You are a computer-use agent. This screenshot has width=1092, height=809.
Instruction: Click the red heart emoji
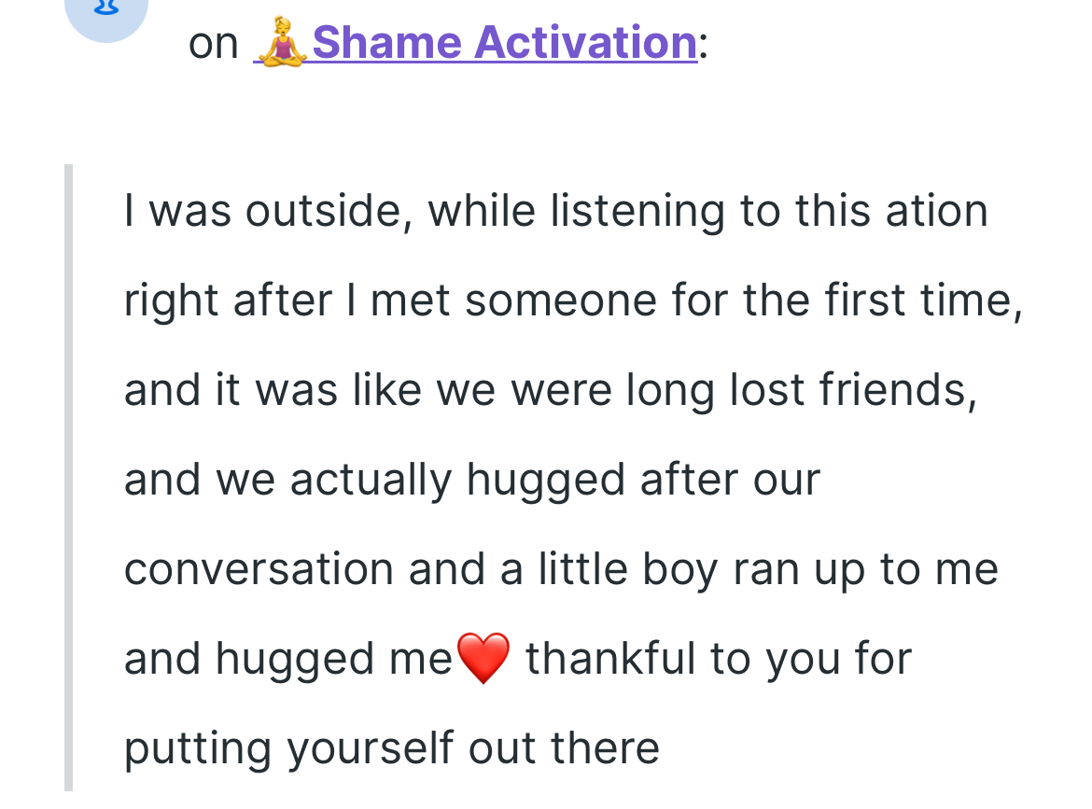(x=483, y=659)
